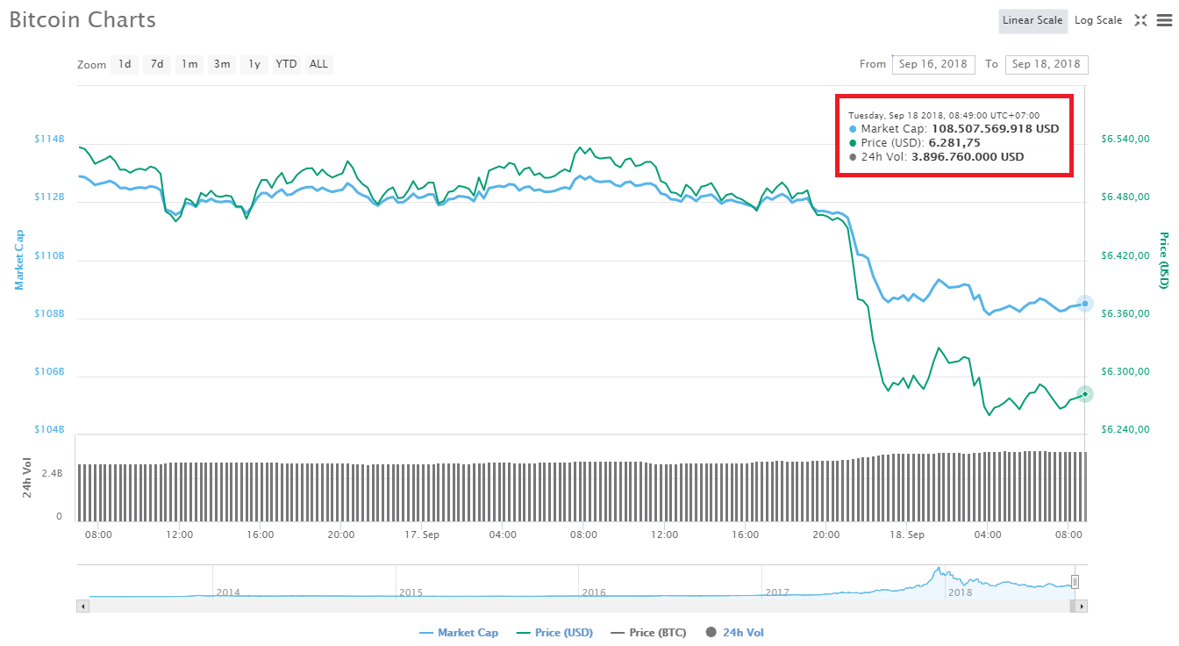Click the blue Market Cap end-point marker

[x=1085, y=304]
